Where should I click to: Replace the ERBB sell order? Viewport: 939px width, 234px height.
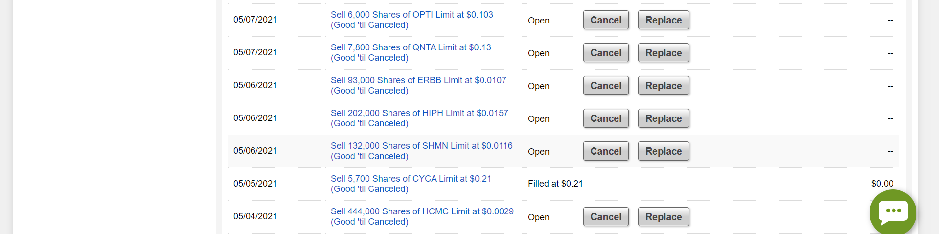[x=664, y=86]
